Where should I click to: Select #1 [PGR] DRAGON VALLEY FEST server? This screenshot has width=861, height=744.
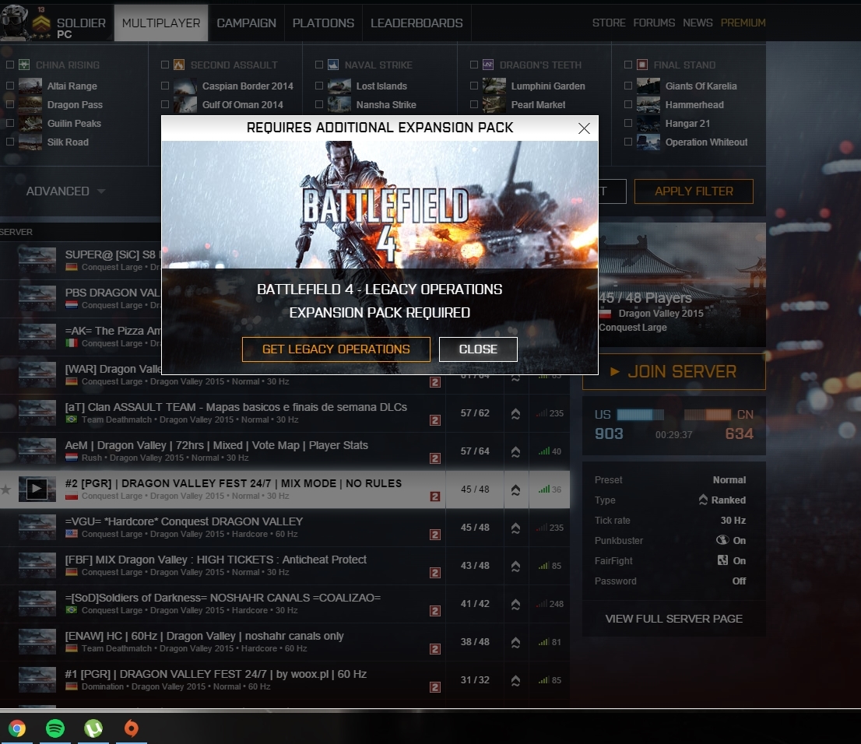284,679
